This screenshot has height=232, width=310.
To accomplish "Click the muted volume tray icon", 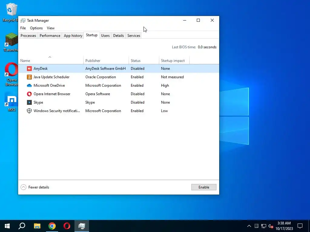I will [271, 226].
